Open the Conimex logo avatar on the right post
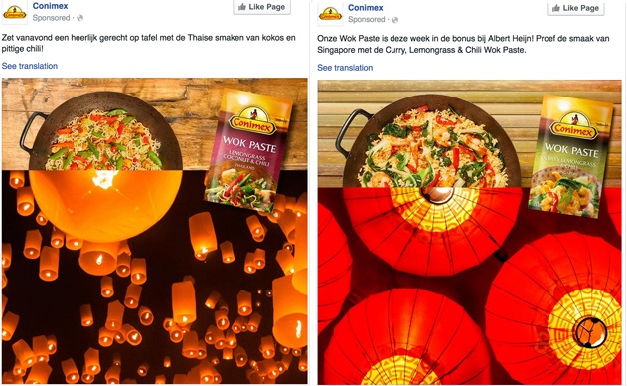This screenshot has height=386, width=627. [x=330, y=14]
